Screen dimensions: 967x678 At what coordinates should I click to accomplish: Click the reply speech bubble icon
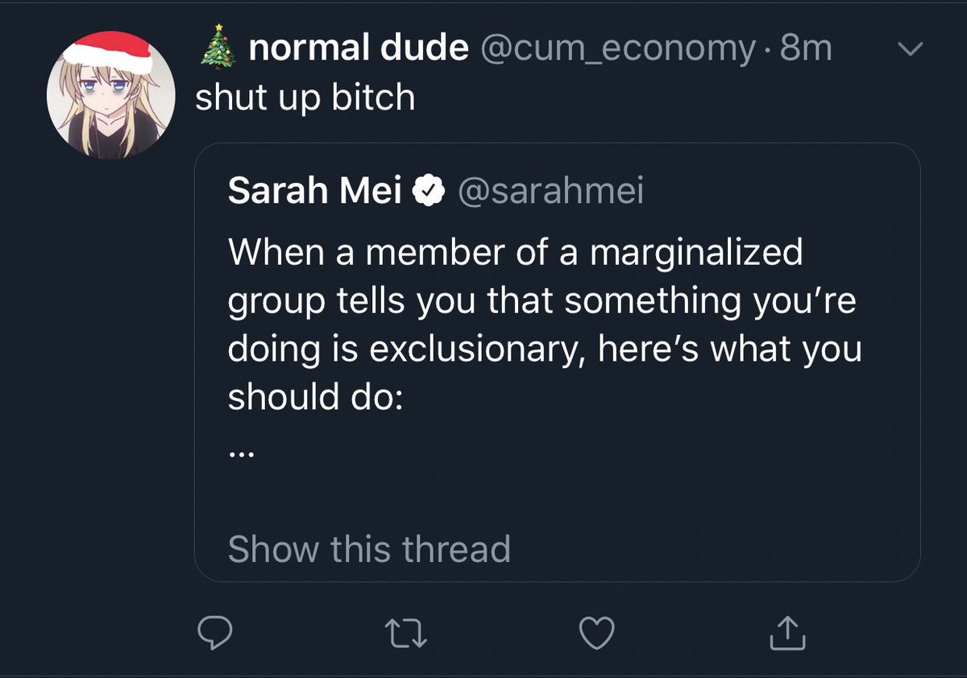click(215, 633)
